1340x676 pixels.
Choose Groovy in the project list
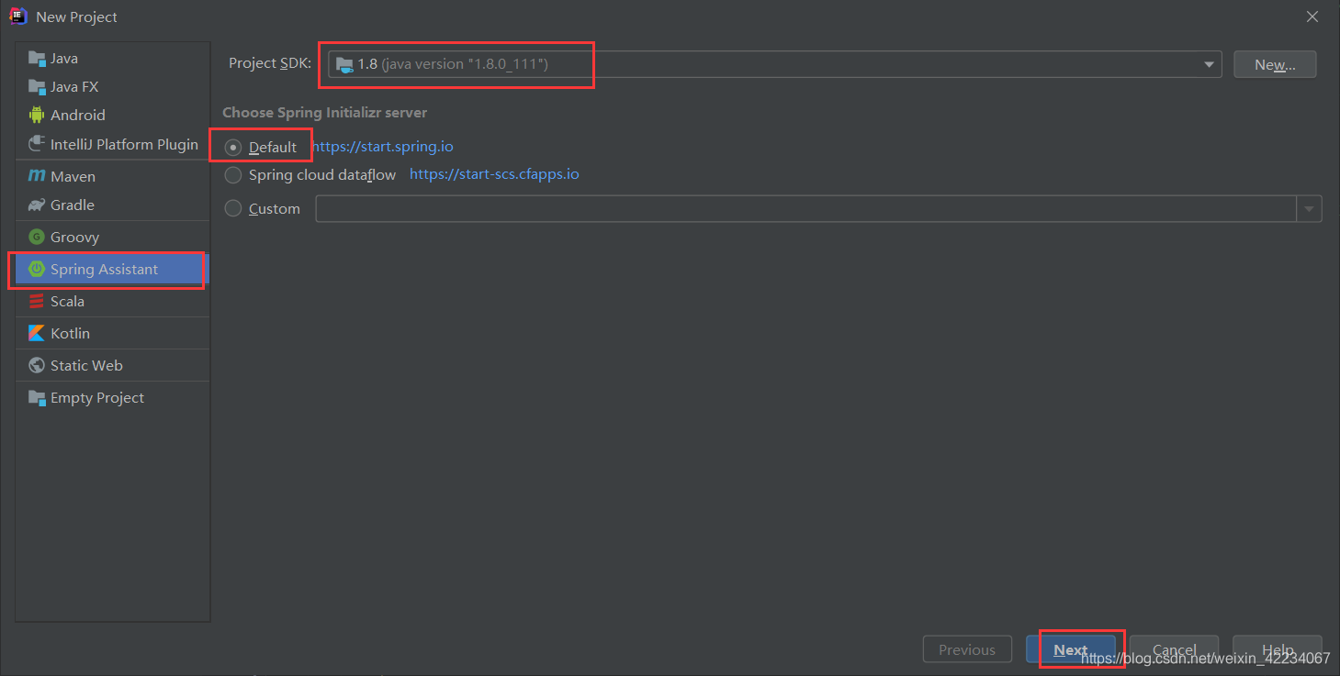(112, 237)
